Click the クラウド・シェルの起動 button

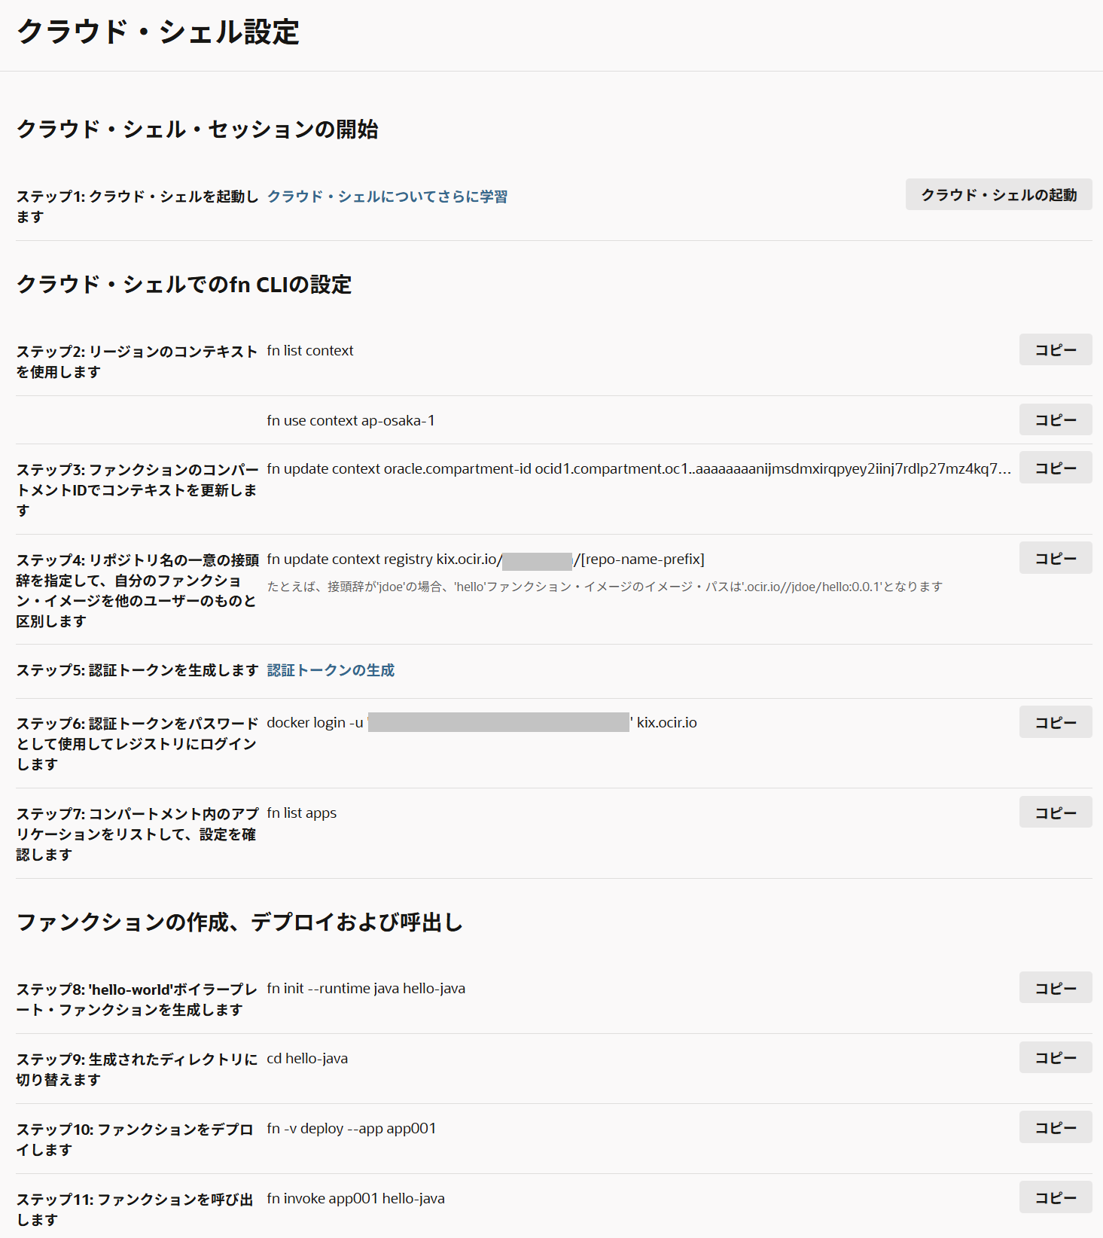pyautogui.click(x=998, y=195)
